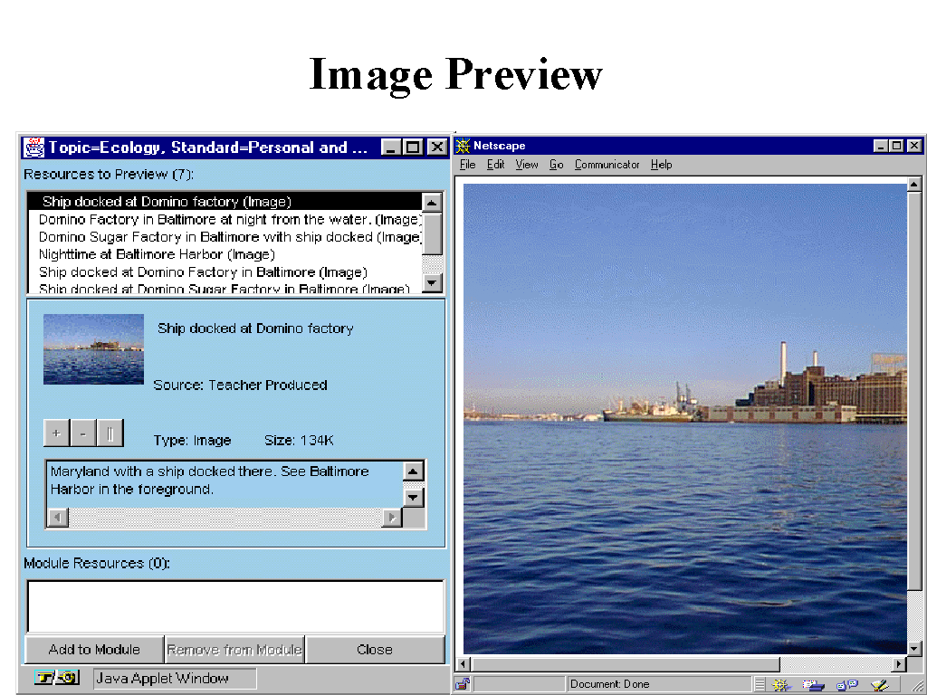Click the ship preview thumbnail image
The height and width of the screenshot is (695, 927).
coord(93,349)
